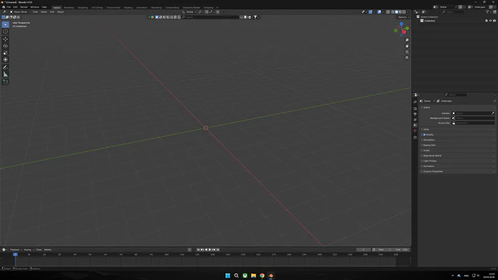The width and height of the screenshot is (498, 280).
Task: Select the Transform tool
Action: point(6,60)
